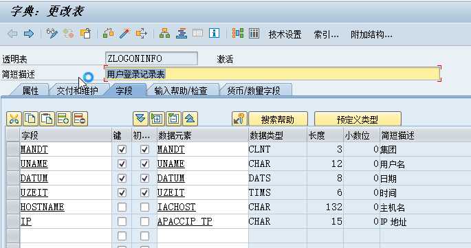Activate the table with the wand icon
The height and width of the screenshot is (248, 471).
(124, 34)
